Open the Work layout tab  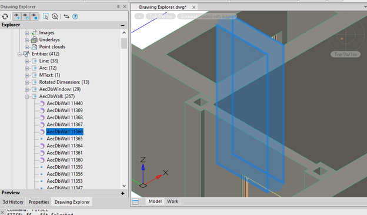tap(173, 201)
